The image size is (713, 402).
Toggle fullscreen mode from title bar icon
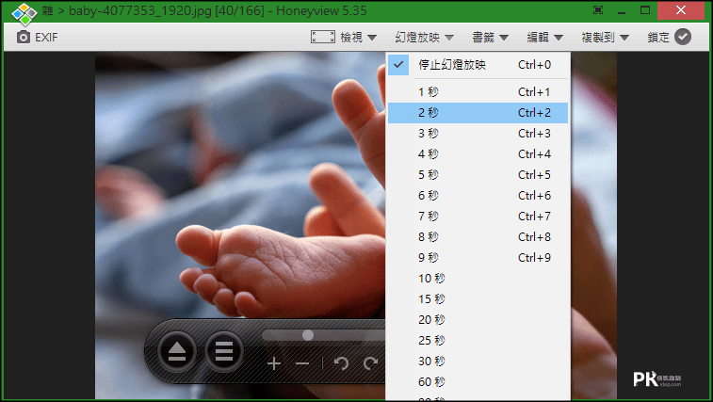click(598, 10)
